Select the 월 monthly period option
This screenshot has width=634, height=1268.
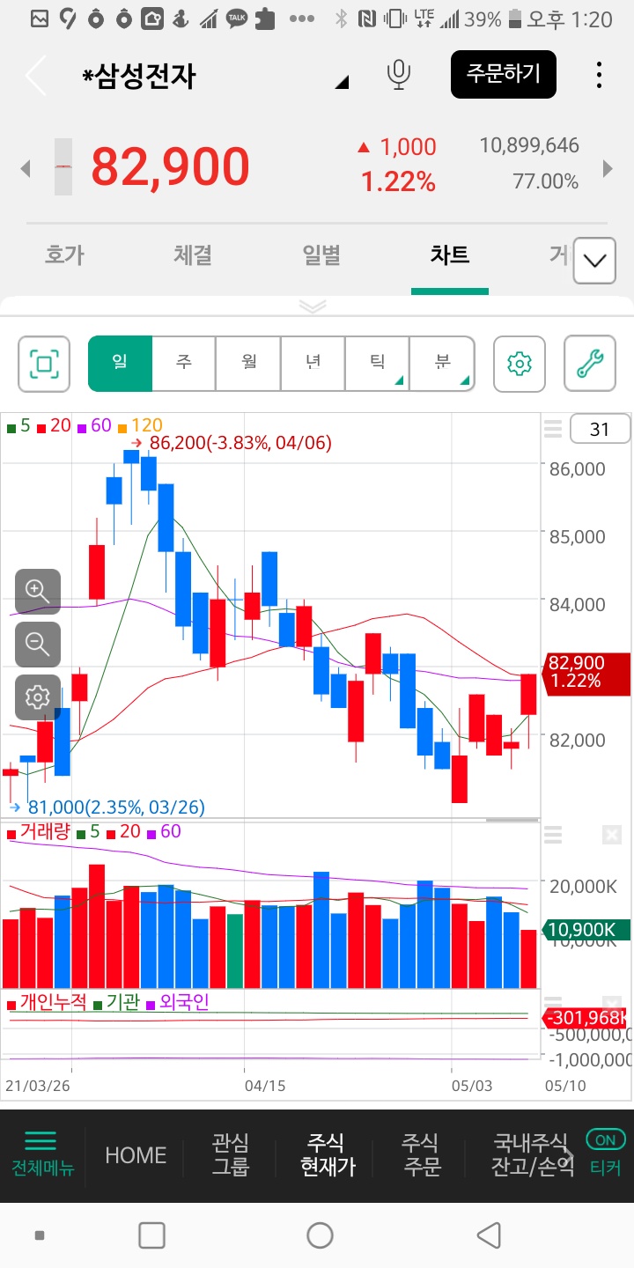click(249, 363)
